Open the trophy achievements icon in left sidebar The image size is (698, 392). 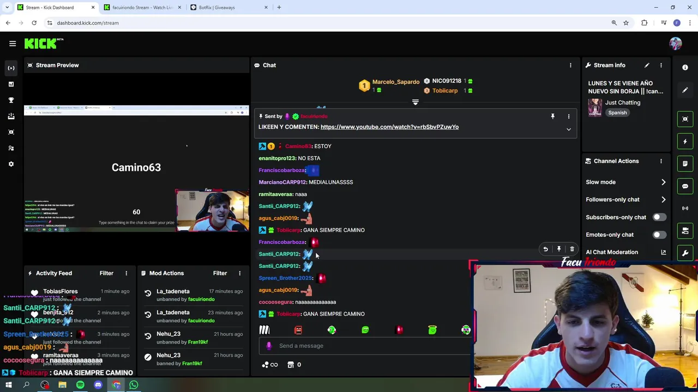pos(11,100)
